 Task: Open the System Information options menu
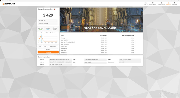pyautogui.click(x=142, y=57)
